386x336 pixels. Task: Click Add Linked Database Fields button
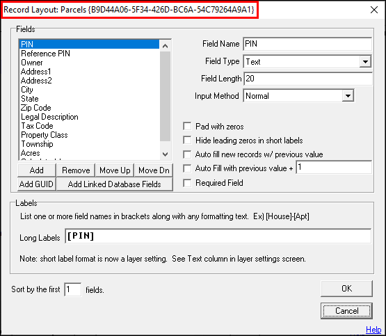(115, 184)
